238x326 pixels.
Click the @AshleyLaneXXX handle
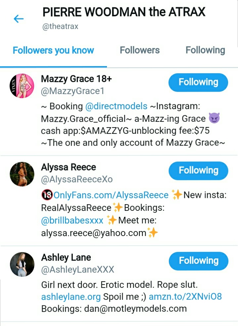click(77, 270)
